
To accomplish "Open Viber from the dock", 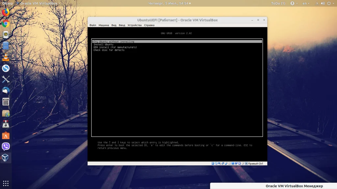I will [6, 146].
